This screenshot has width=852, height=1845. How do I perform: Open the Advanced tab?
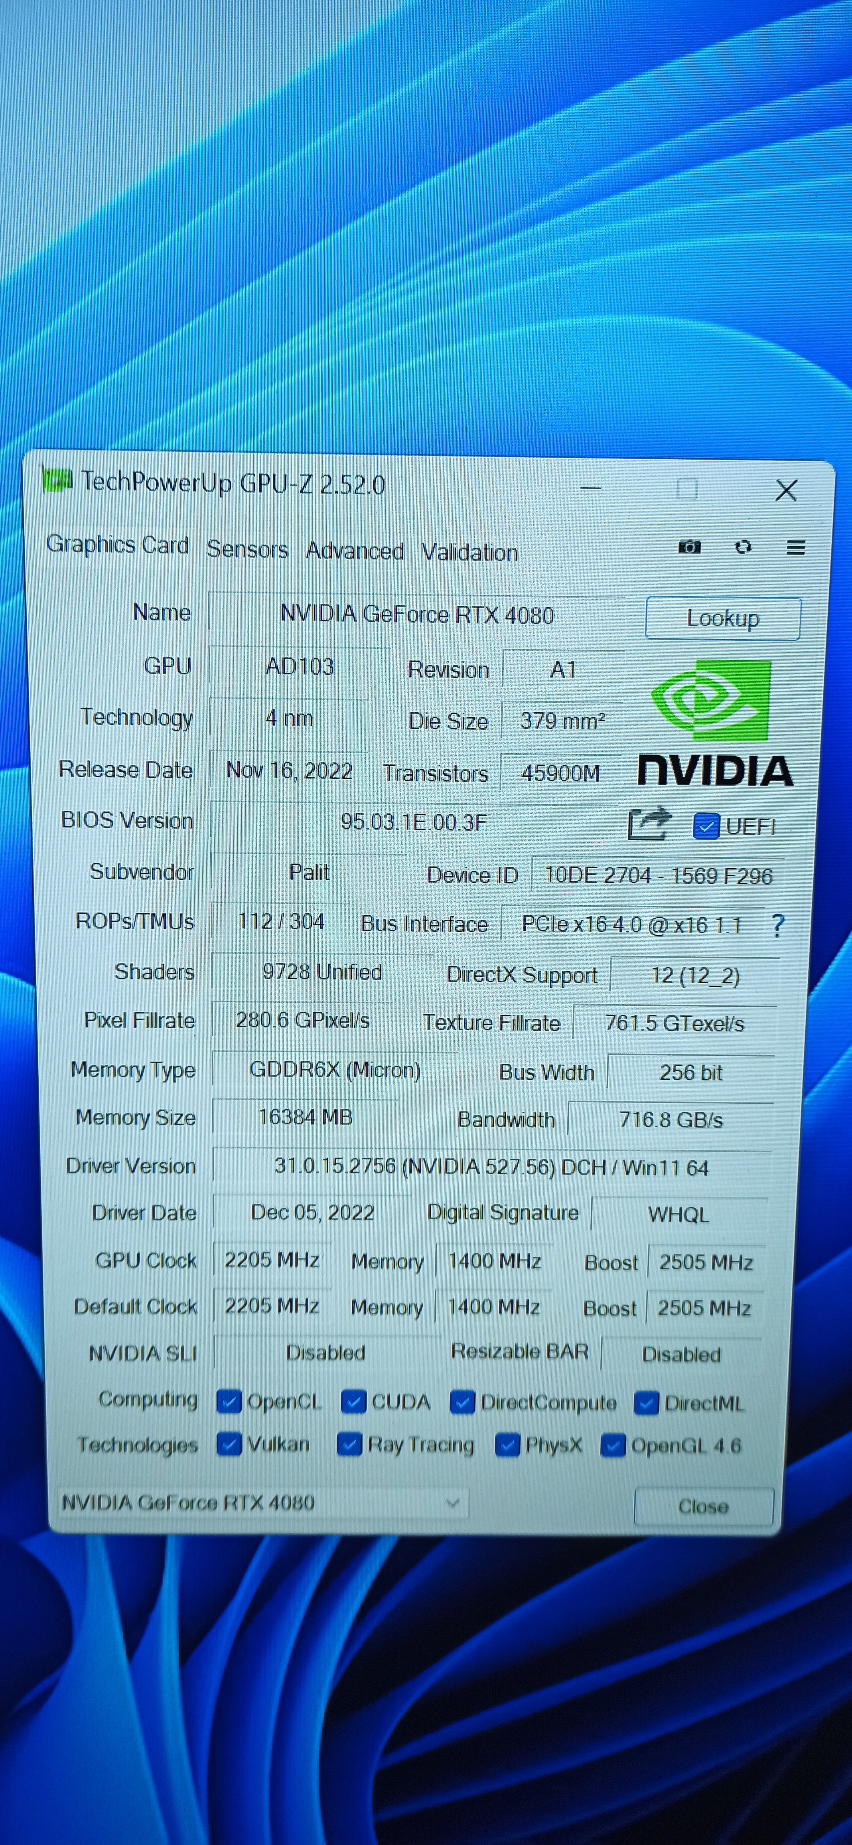tap(355, 551)
